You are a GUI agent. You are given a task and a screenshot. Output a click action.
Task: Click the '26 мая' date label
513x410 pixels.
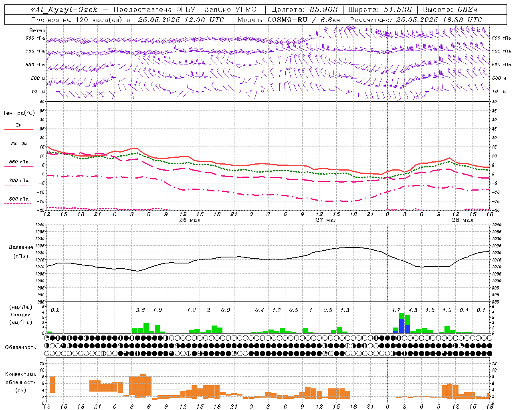pyautogui.click(x=190, y=220)
